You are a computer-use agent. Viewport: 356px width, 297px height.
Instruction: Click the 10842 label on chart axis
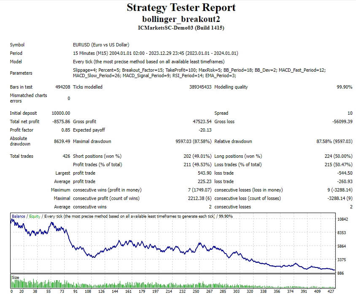[343, 219]
